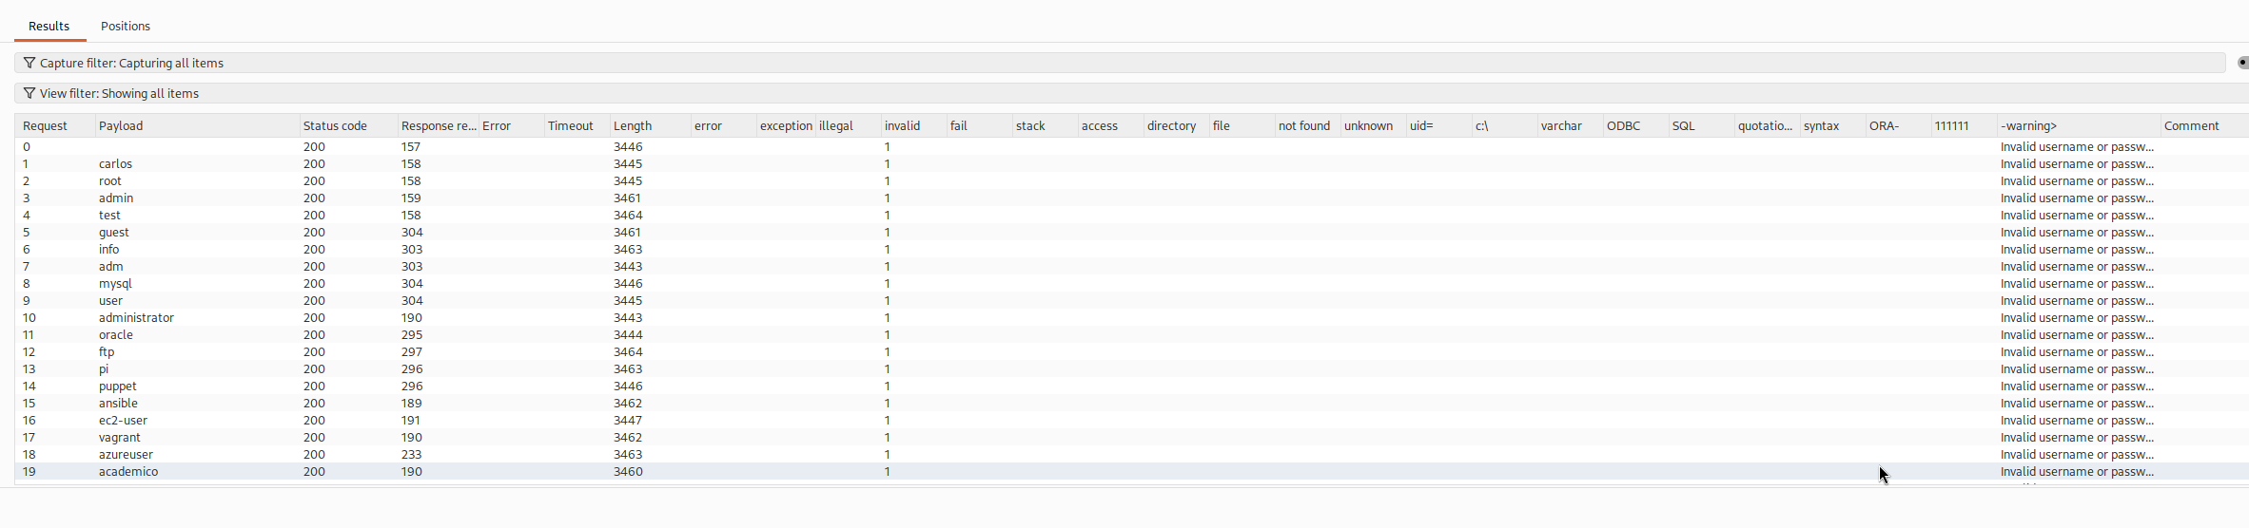The image size is (2249, 528).
Task: Select the academico payload row
Action: click(1132, 471)
